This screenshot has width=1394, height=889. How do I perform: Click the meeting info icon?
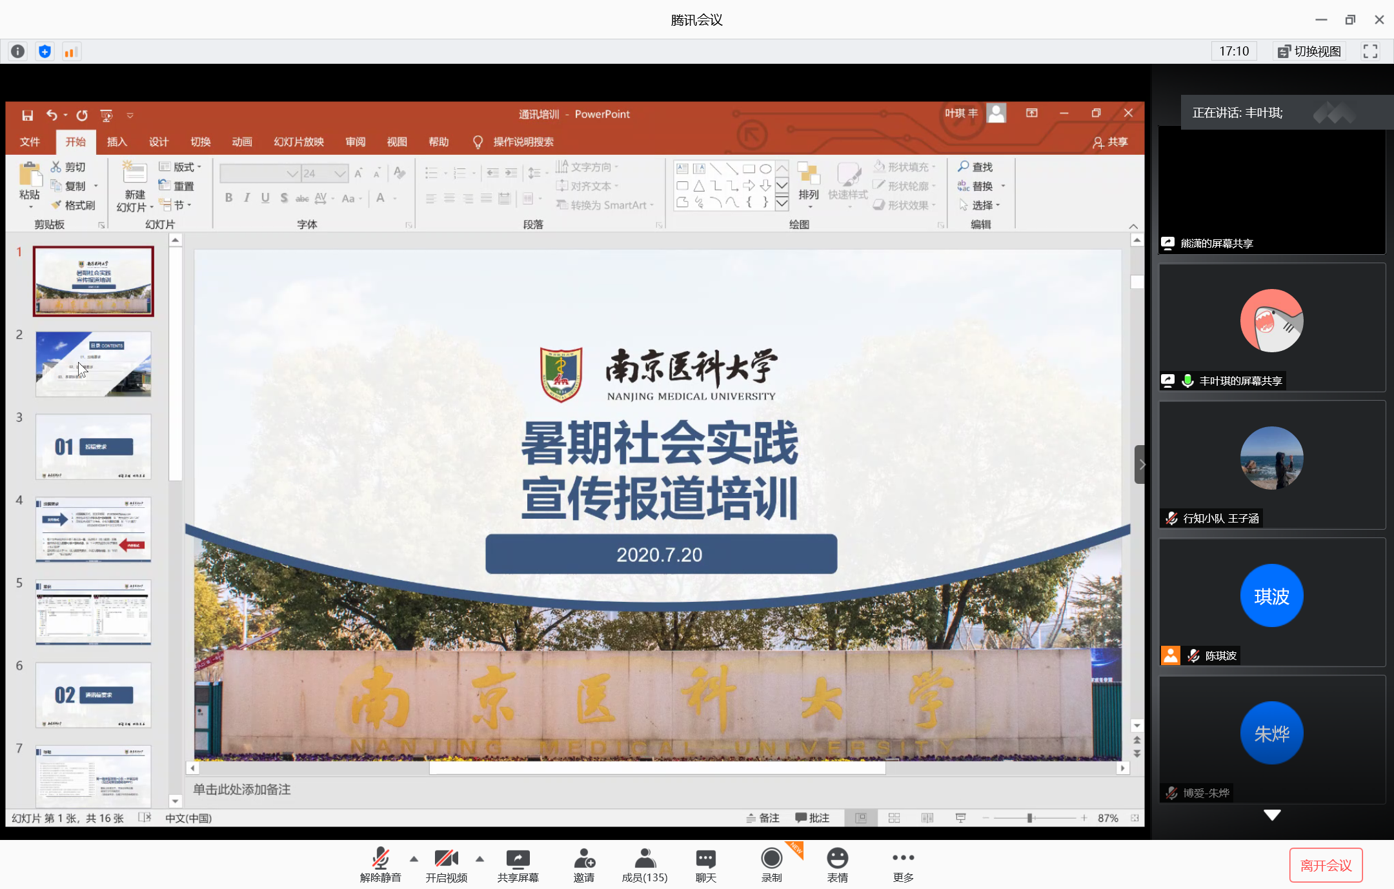(18, 52)
